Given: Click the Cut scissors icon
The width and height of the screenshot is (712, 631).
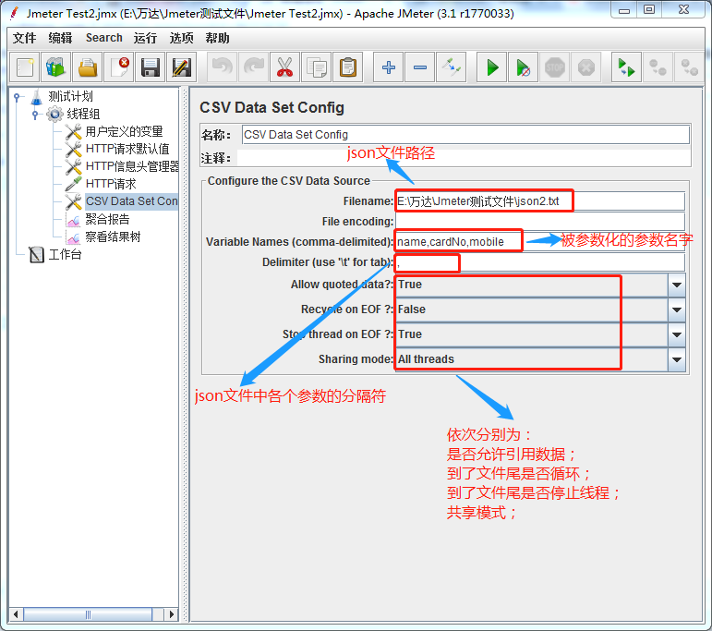Looking at the screenshot, I should click(284, 67).
